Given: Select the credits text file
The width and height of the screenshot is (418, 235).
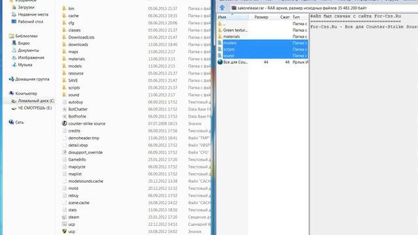Looking at the screenshot, I should coord(74,131).
